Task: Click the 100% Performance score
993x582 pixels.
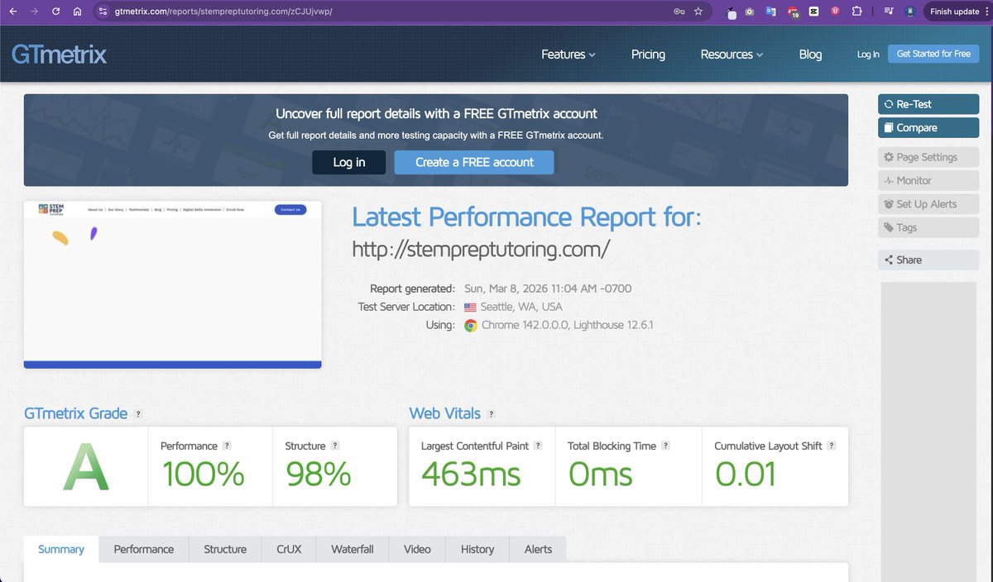Action: pyautogui.click(x=203, y=475)
